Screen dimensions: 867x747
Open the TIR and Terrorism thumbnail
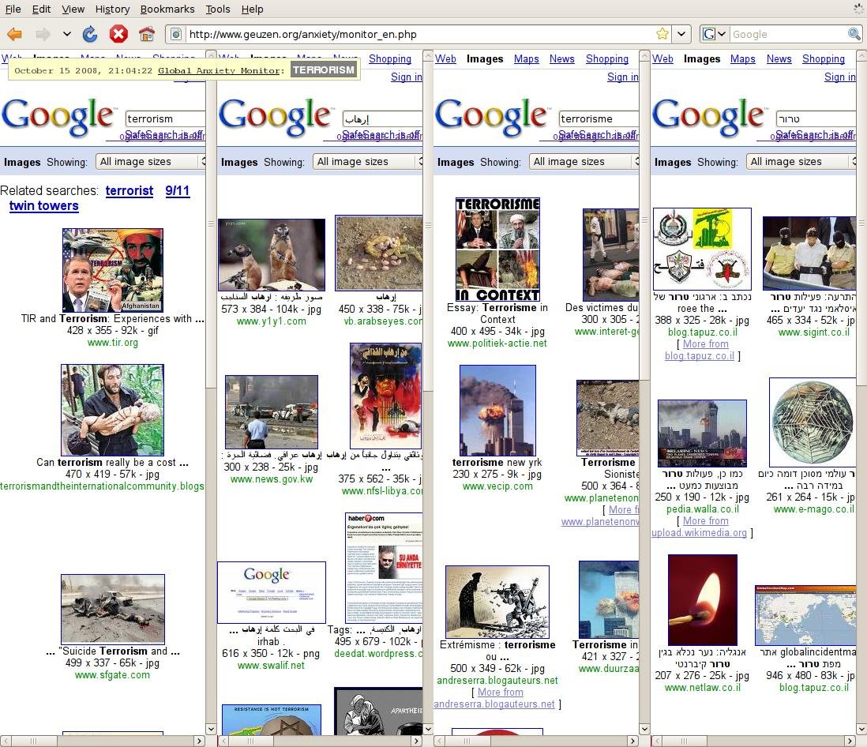tap(113, 270)
